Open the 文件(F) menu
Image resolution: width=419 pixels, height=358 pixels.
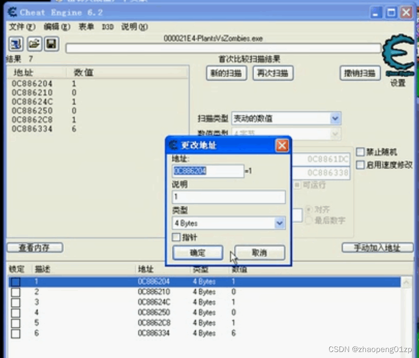[x=22, y=27]
